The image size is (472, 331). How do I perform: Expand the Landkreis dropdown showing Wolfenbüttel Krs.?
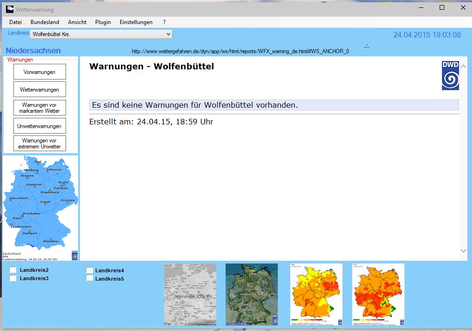[x=168, y=34]
